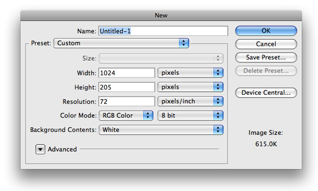Click the Color Mode: label
This screenshot has height=191, width=318.
79,116
